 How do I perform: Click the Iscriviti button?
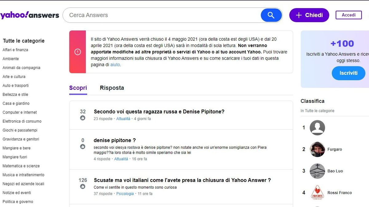tap(348, 73)
